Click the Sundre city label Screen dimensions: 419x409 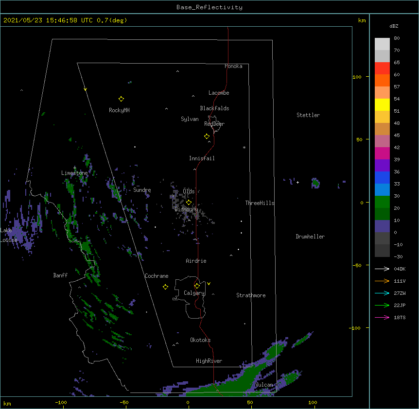142,190
